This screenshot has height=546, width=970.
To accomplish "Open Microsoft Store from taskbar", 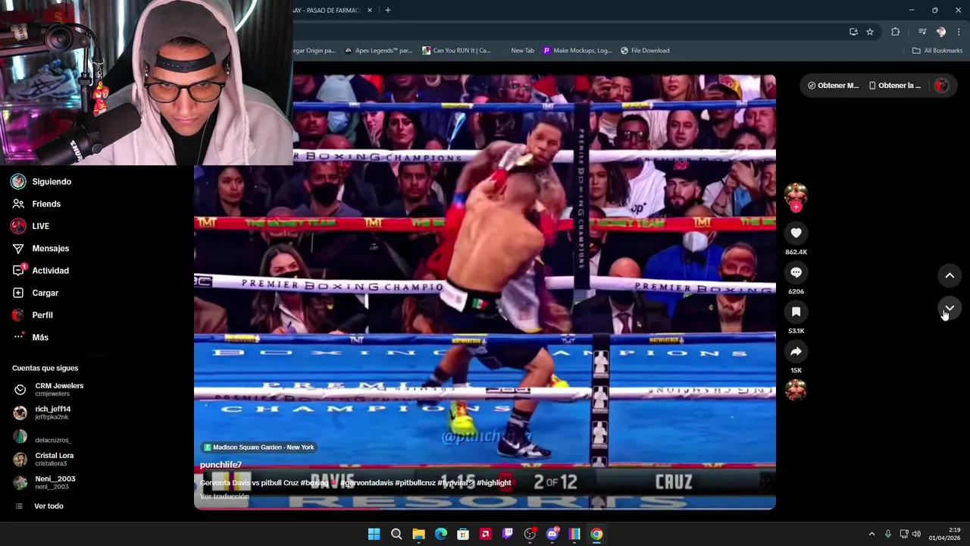I will tap(463, 534).
